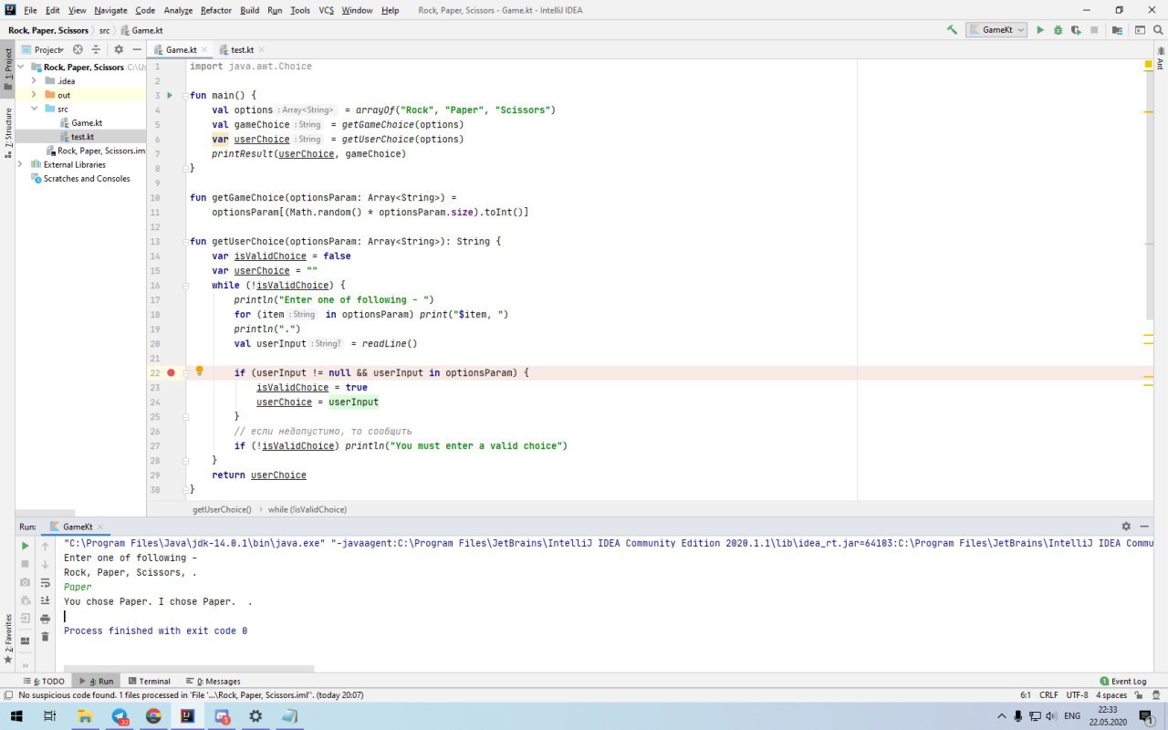Image resolution: width=1168 pixels, height=730 pixels.
Task: Open the Terminal tool window
Action: (150, 681)
